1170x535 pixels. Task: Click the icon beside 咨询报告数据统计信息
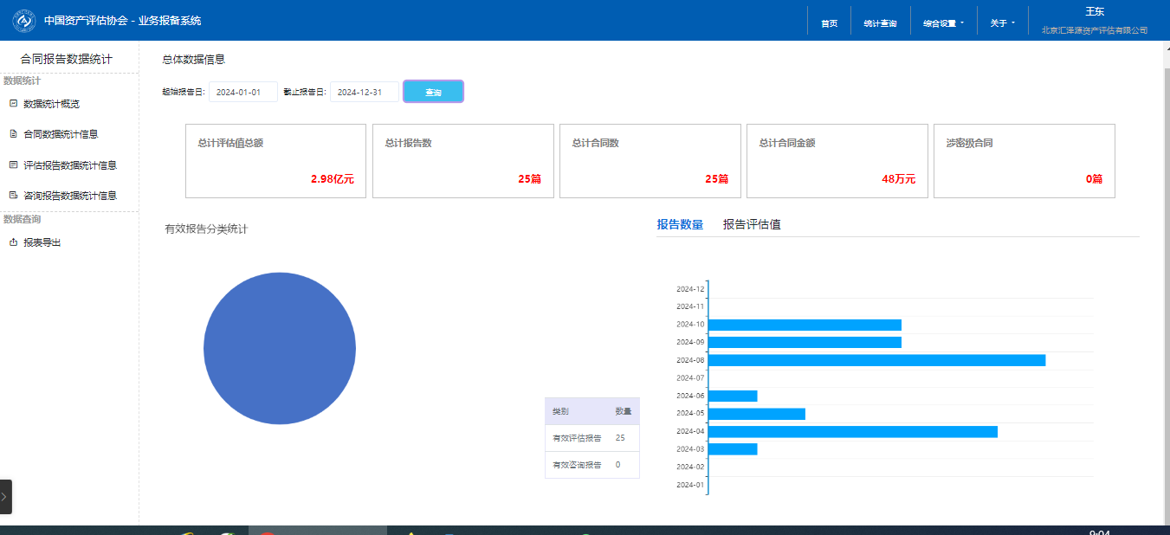point(13,196)
